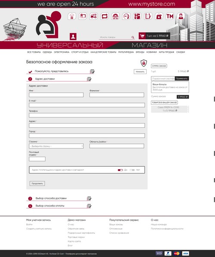The height and width of the screenshot is (257, 215).
Task: Click edit icon beside Выбор способа доставки
Action: pos(89,198)
